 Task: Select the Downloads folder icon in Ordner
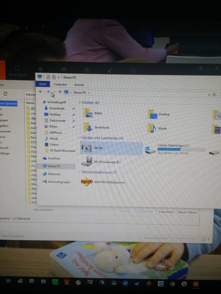click(x=88, y=127)
